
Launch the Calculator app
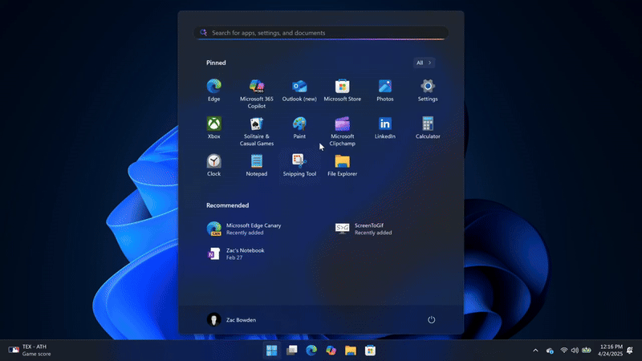coord(428,128)
